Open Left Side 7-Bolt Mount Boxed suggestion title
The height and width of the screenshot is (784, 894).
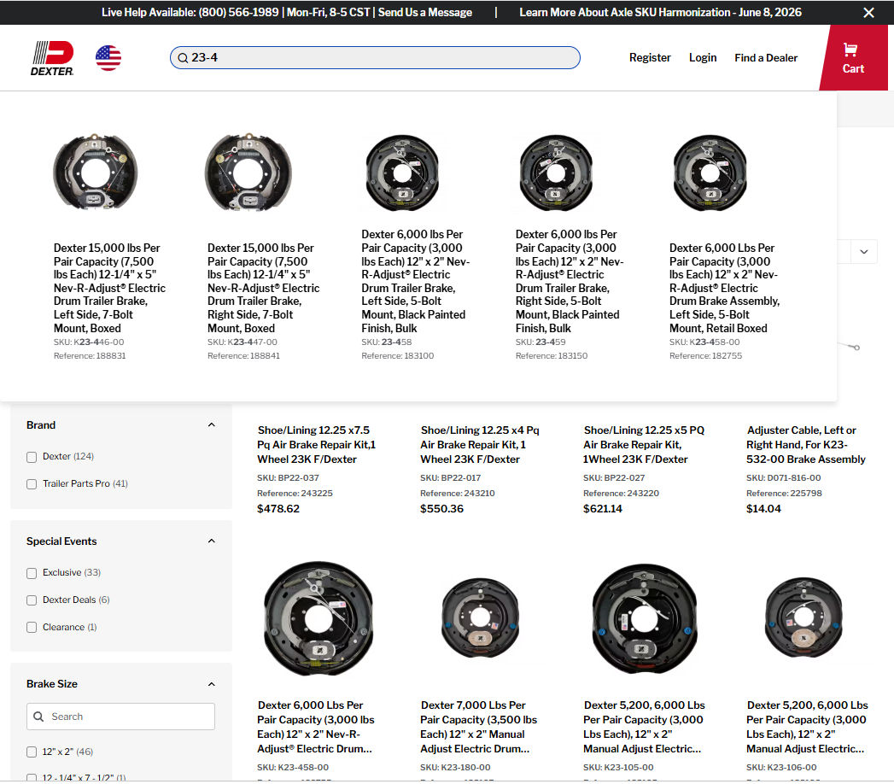point(109,288)
